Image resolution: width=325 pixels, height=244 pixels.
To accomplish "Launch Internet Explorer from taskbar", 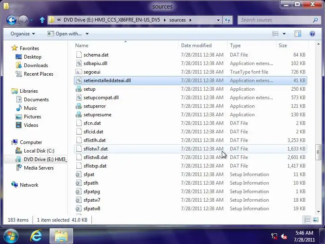I will click(36, 236).
